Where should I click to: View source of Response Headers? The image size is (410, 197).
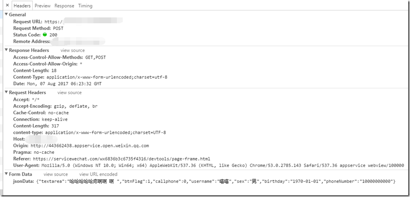(x=73, y=51)
